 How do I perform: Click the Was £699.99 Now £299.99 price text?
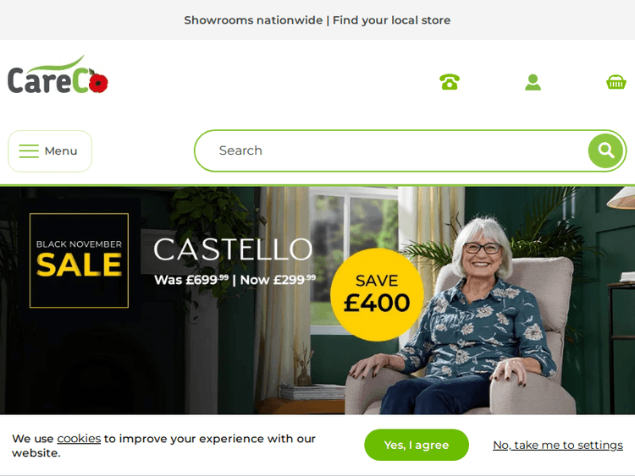(x=235, y=280)
